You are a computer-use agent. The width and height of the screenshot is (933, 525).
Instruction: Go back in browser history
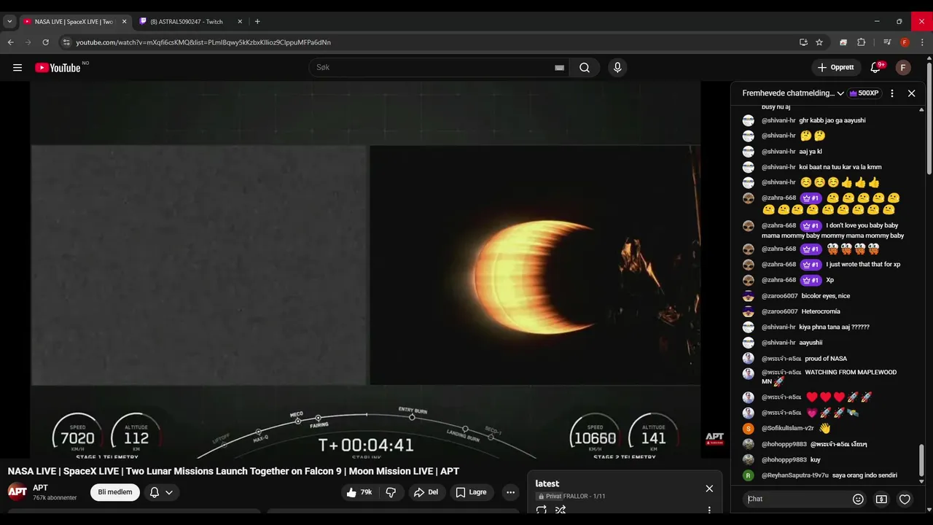pos(10,42)
